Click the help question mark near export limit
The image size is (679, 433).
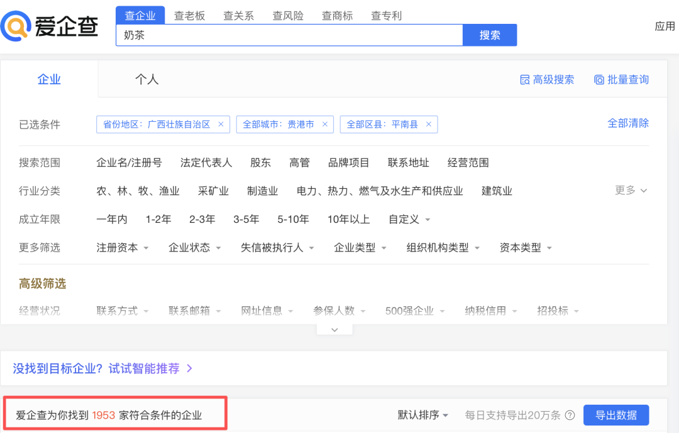(x=570, y=415)
